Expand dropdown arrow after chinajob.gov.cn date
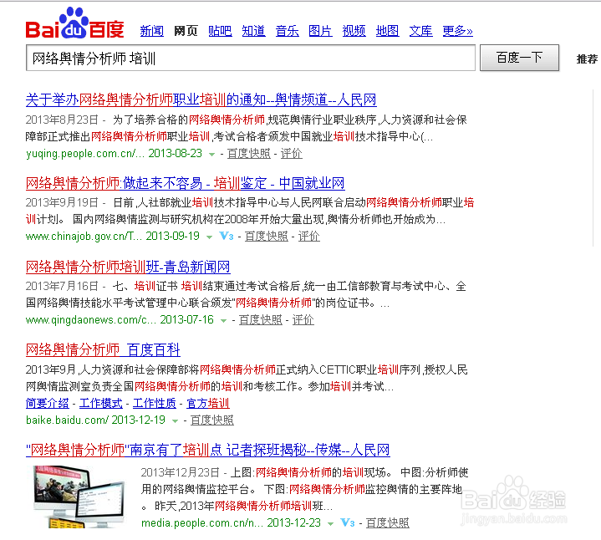This screenshot has width=601, height=540. tap(209, 237)
